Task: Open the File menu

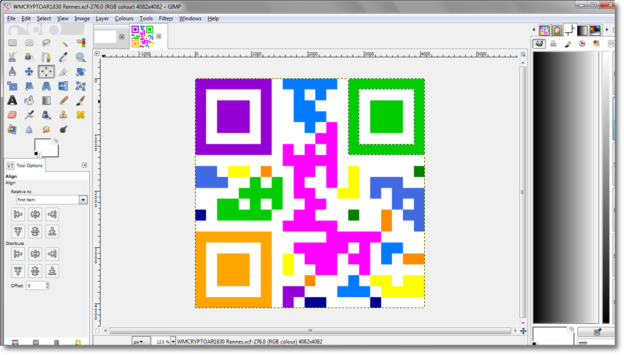Action: (x=11, y=18)
